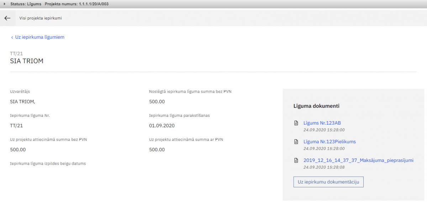Go back via Uz iepirkuma līgumiem link
The height and width of the screenshot is (203, 427).
pos(39,37)
